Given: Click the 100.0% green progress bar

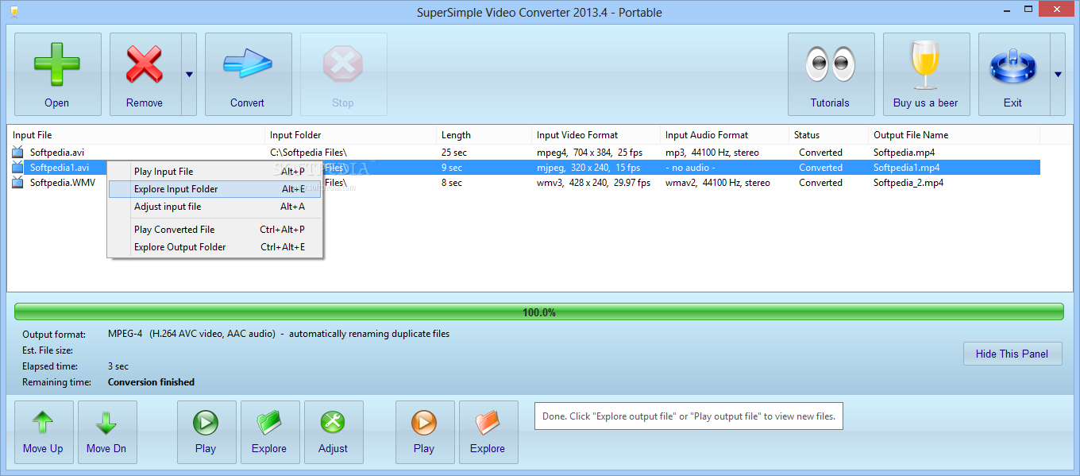Looking at the screenshot, I should (x=539, y=312).
